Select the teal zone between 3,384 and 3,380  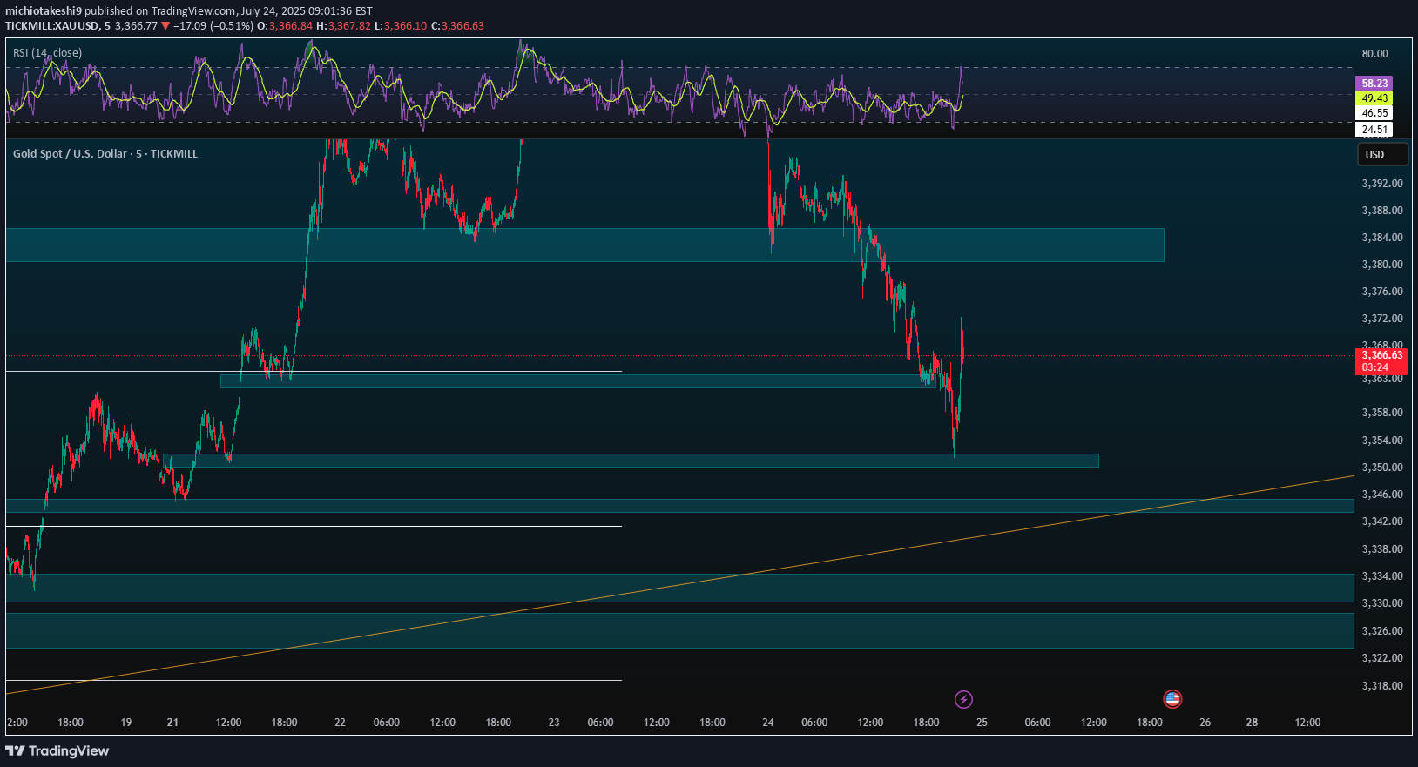pyautogui.click(x=584, y=245)
